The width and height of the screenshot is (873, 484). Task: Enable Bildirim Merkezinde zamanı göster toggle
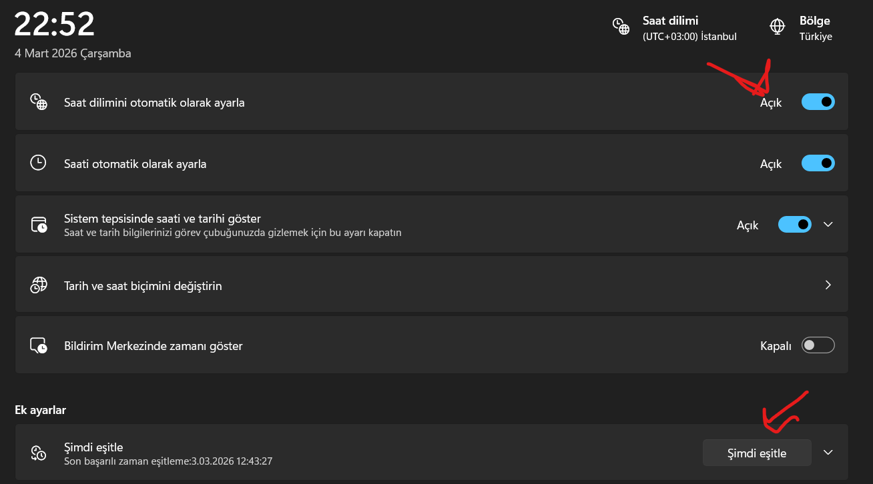(x=818, y=345)
